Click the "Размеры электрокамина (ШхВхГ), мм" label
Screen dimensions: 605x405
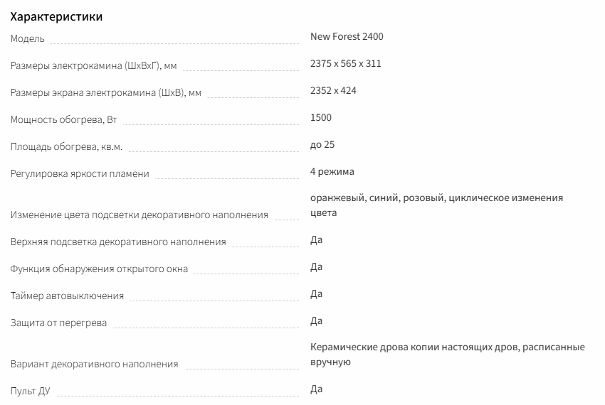click(93, 66)
